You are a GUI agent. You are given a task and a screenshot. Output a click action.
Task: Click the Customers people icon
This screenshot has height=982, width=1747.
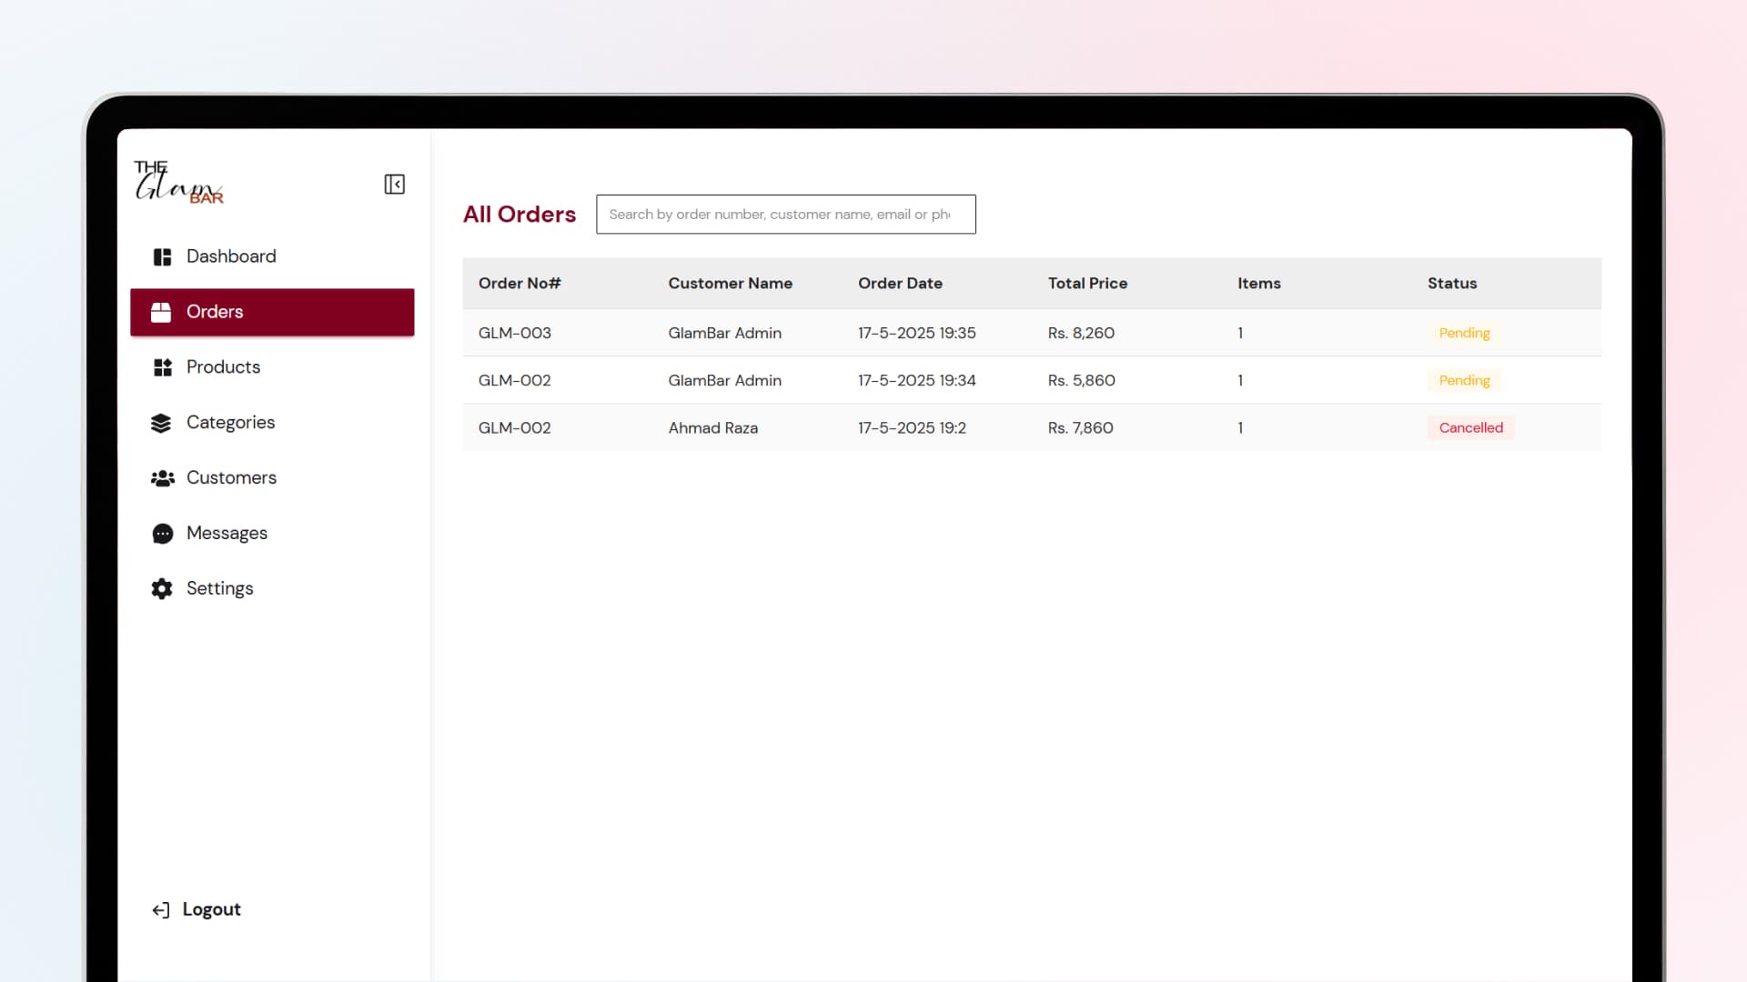tap(162, 478)
